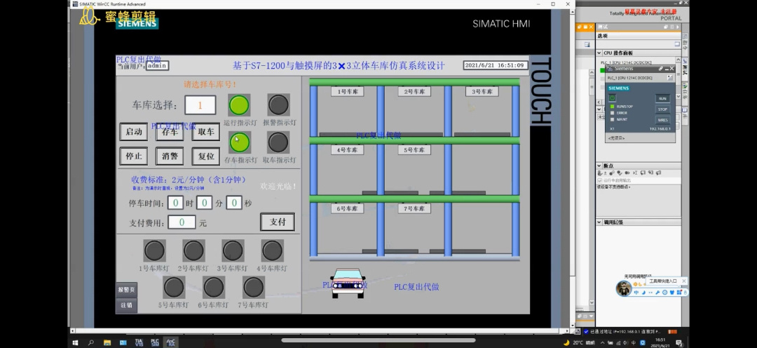The height and width of the screenshot is (348, 757).
Task: Click the 2号车库灯 lamp
Action: pos(193,251)
